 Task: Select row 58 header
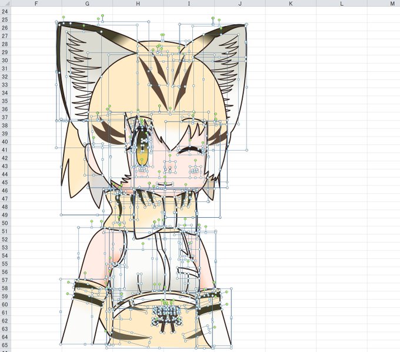[x=5, y=288]
